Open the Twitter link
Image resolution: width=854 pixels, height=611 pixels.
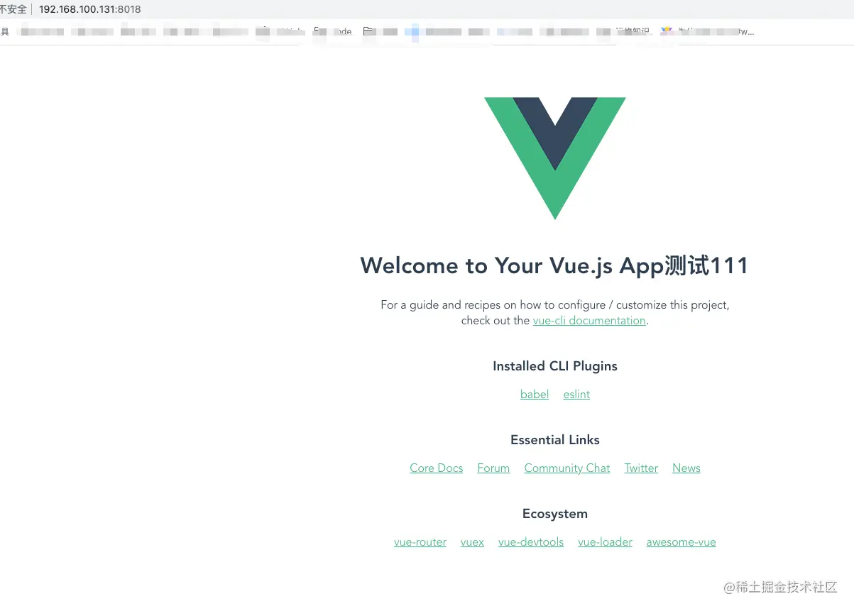[x=641, y=468]
